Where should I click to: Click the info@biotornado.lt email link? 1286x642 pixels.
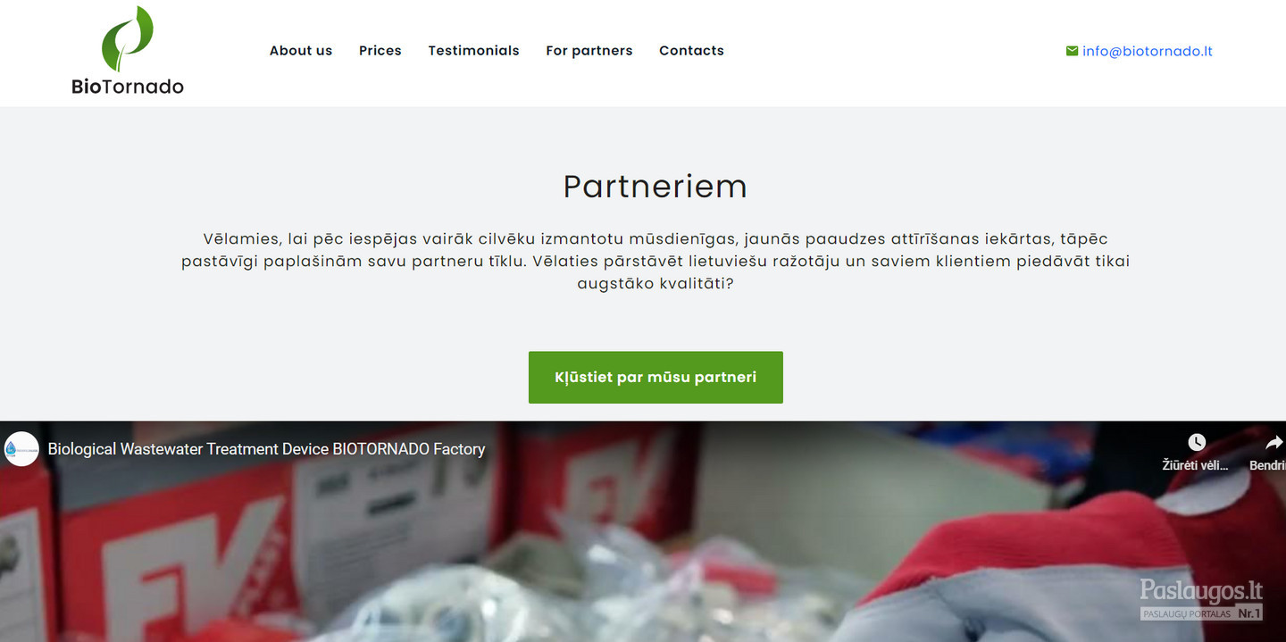pos(1148,51)
